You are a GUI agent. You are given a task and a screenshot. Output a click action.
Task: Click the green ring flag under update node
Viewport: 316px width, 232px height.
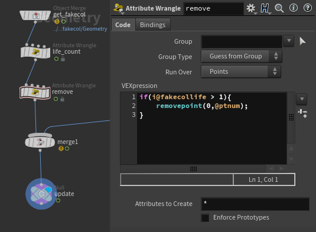coord(58,201)
